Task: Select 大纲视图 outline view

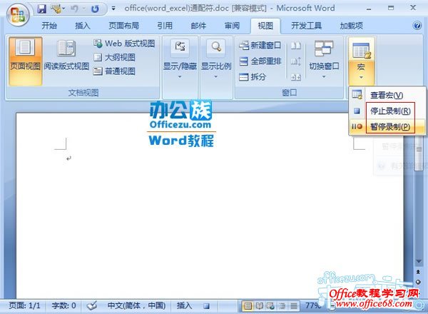Action: click(x=114, y=57)
